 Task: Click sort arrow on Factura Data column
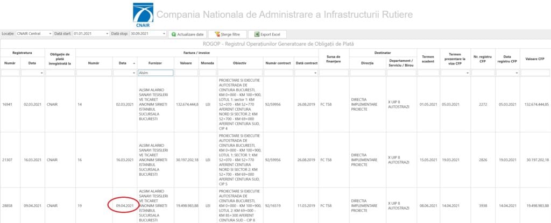pyautogui.click(x=134, y=63)
